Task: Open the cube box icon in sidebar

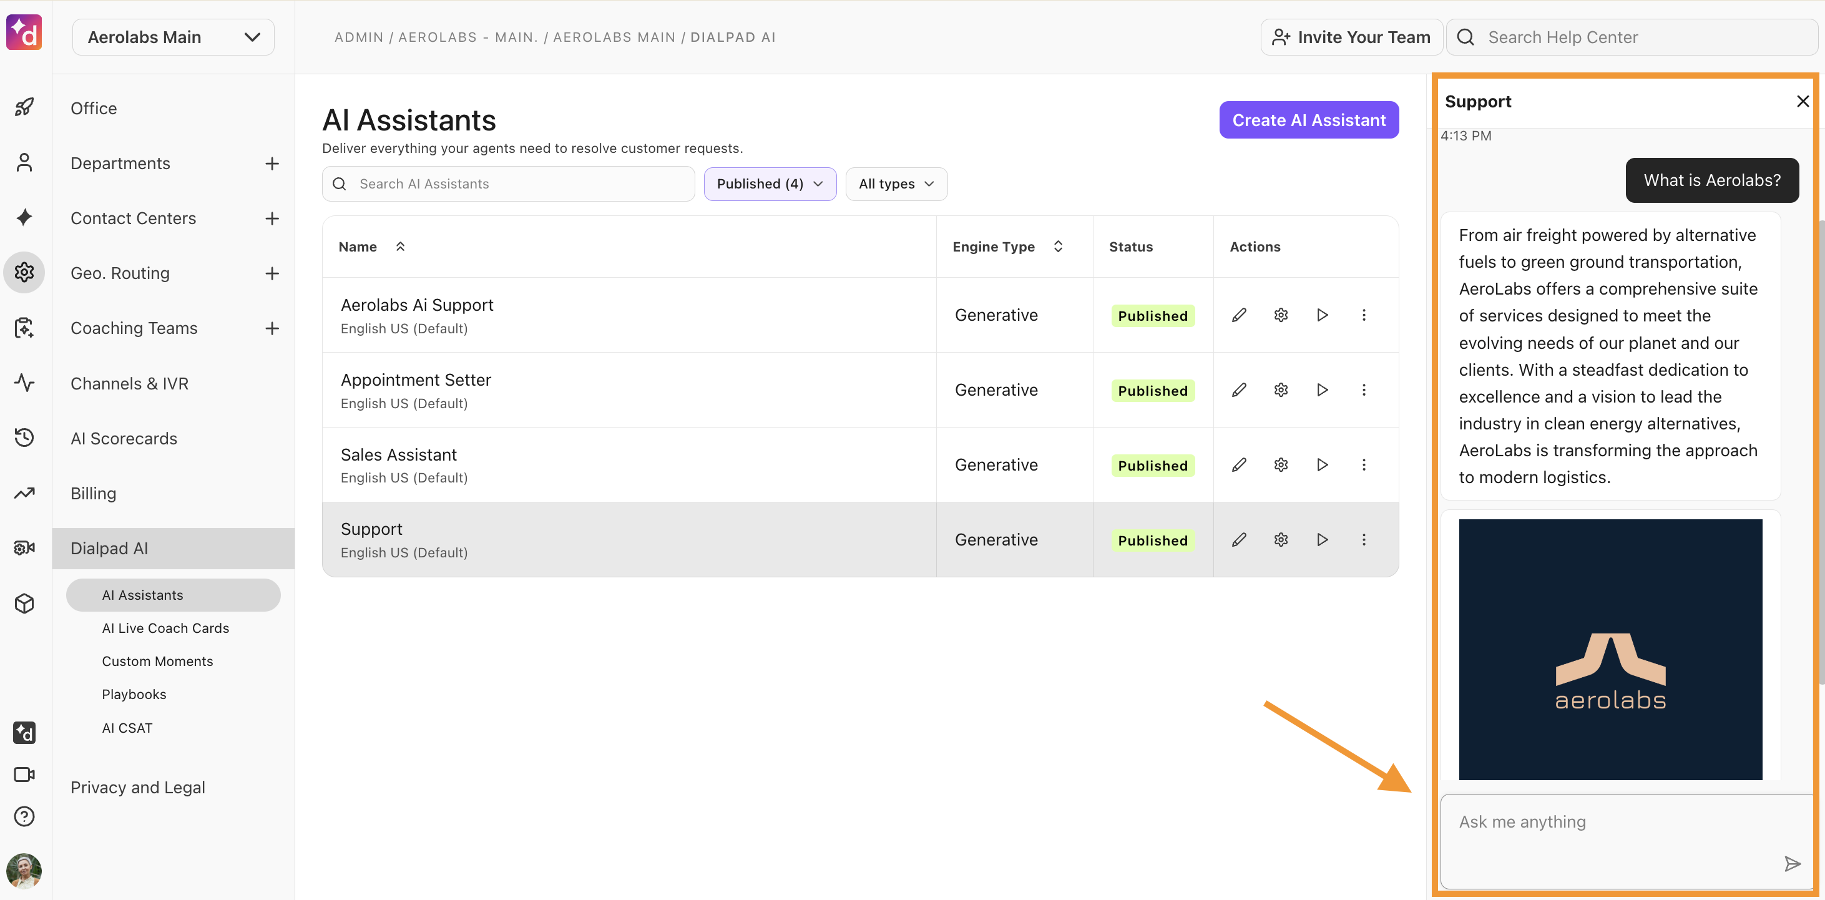Action: point(24,603)
